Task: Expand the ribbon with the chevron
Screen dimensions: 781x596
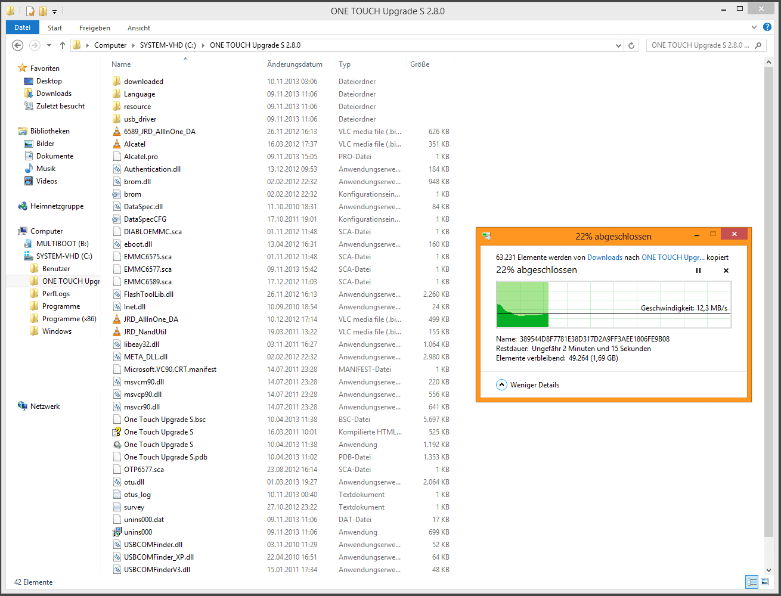Action: click(755, 27)
